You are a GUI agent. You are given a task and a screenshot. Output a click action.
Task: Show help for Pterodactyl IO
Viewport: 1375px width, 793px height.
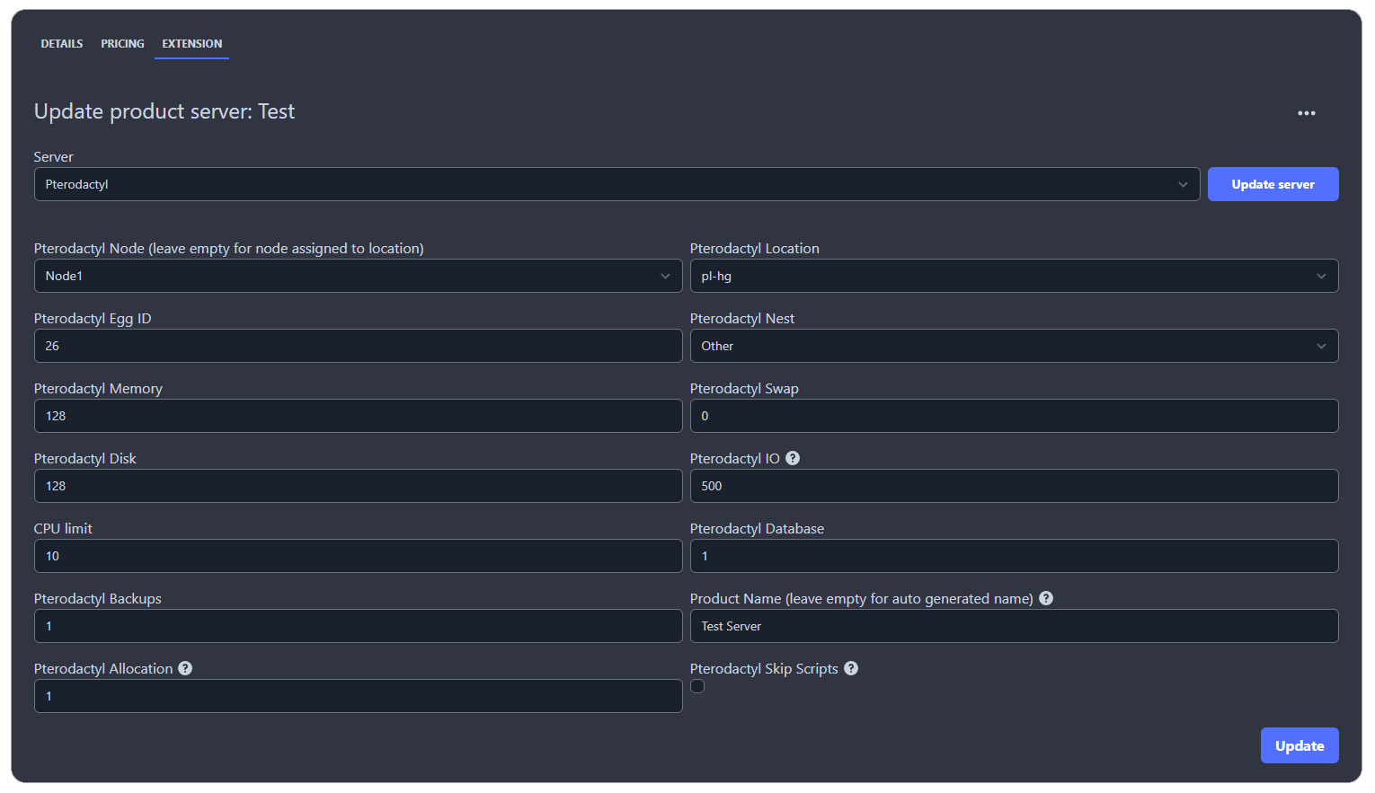click(793, 458)
